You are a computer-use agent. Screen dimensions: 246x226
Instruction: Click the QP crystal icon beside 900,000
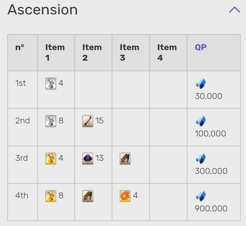coord(201,196)
